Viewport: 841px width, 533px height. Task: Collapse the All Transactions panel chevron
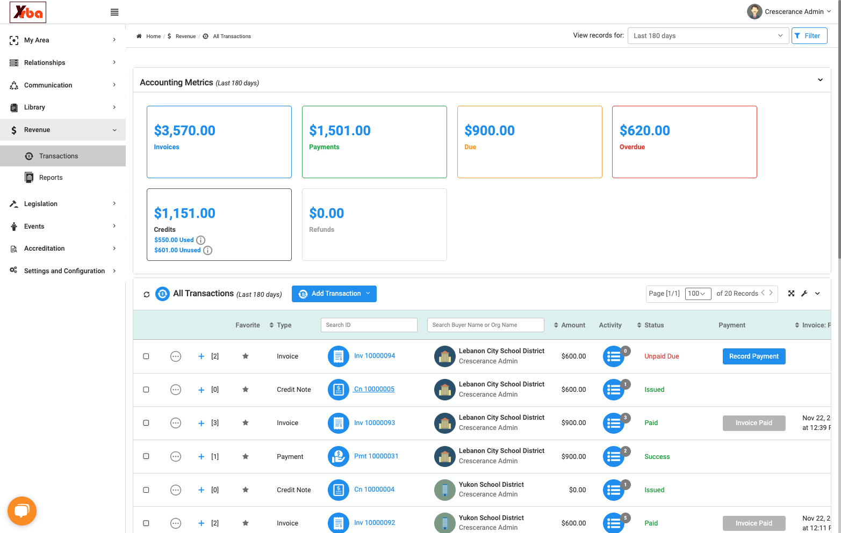point(817,294)
